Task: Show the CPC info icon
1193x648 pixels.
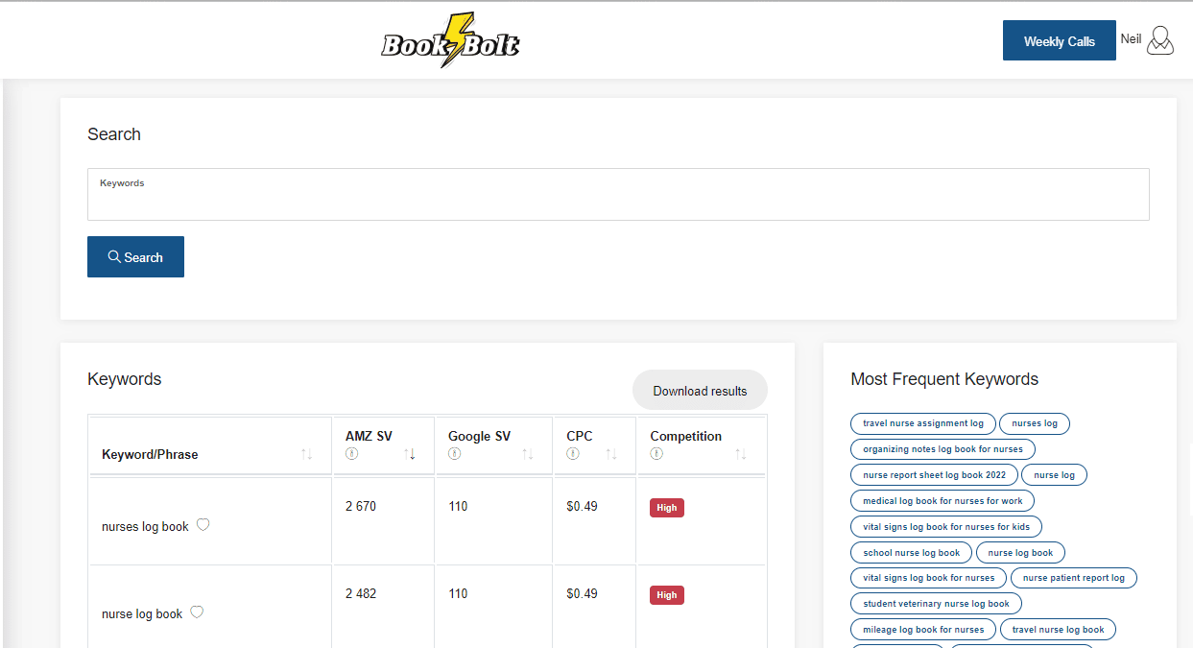Action: tap(573, 454)
